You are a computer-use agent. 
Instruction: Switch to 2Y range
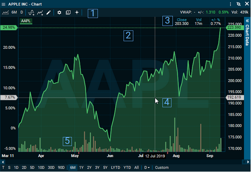click(89, 167)
